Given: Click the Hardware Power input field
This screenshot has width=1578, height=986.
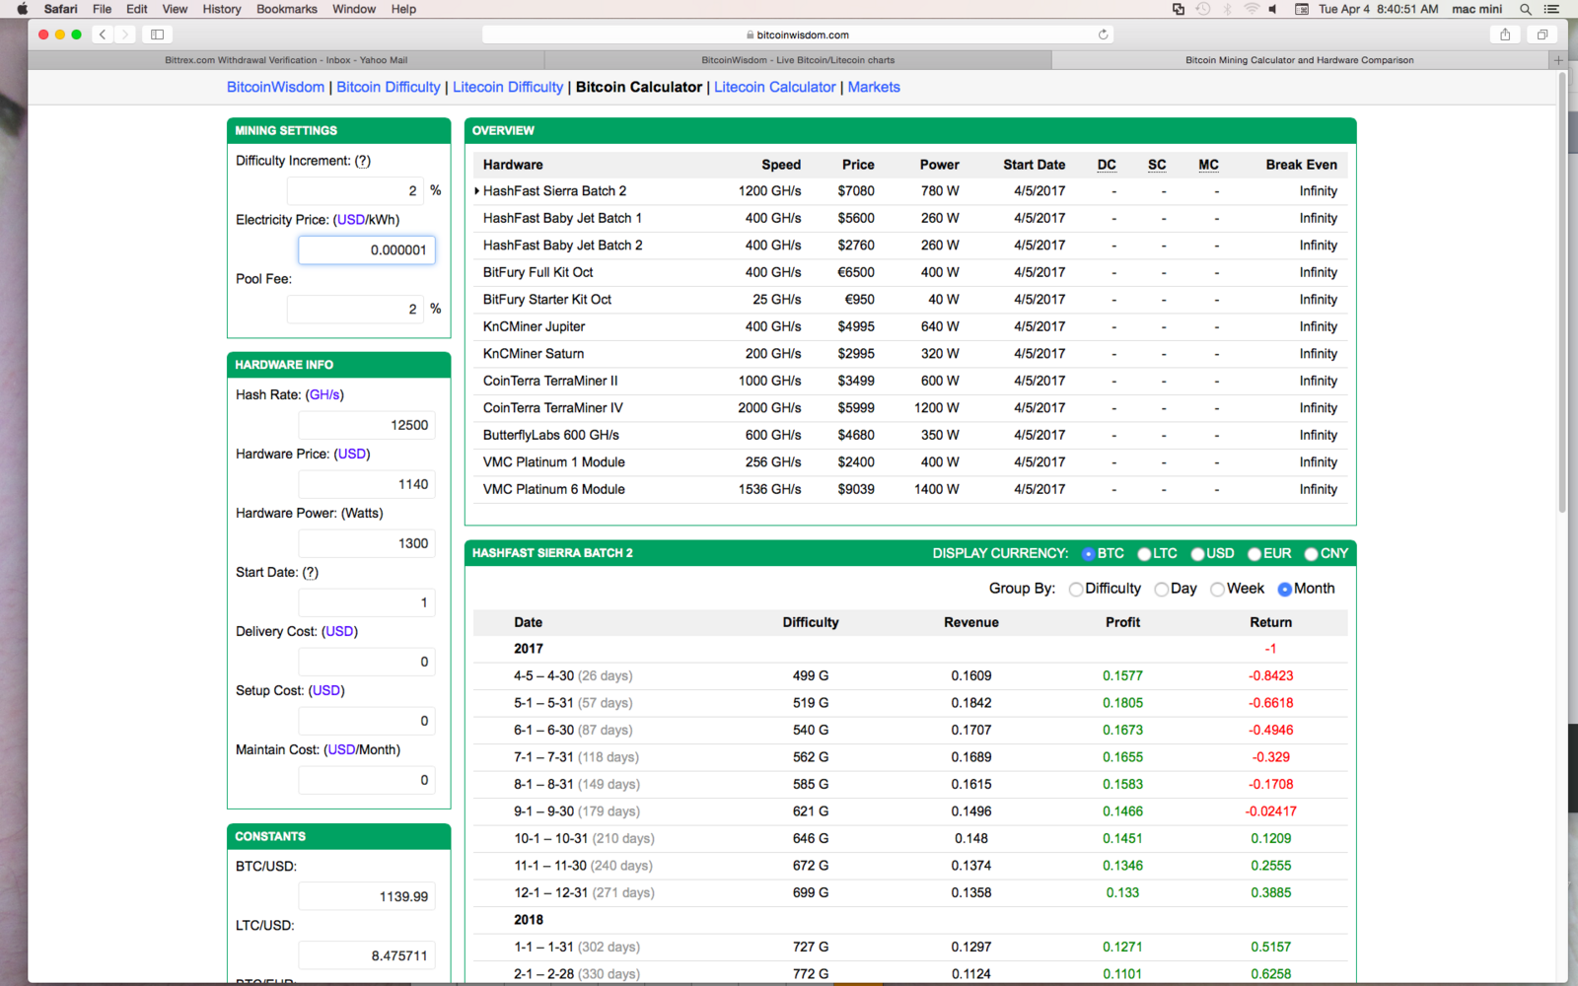Looking at the screenshot, I should [367, 543].
